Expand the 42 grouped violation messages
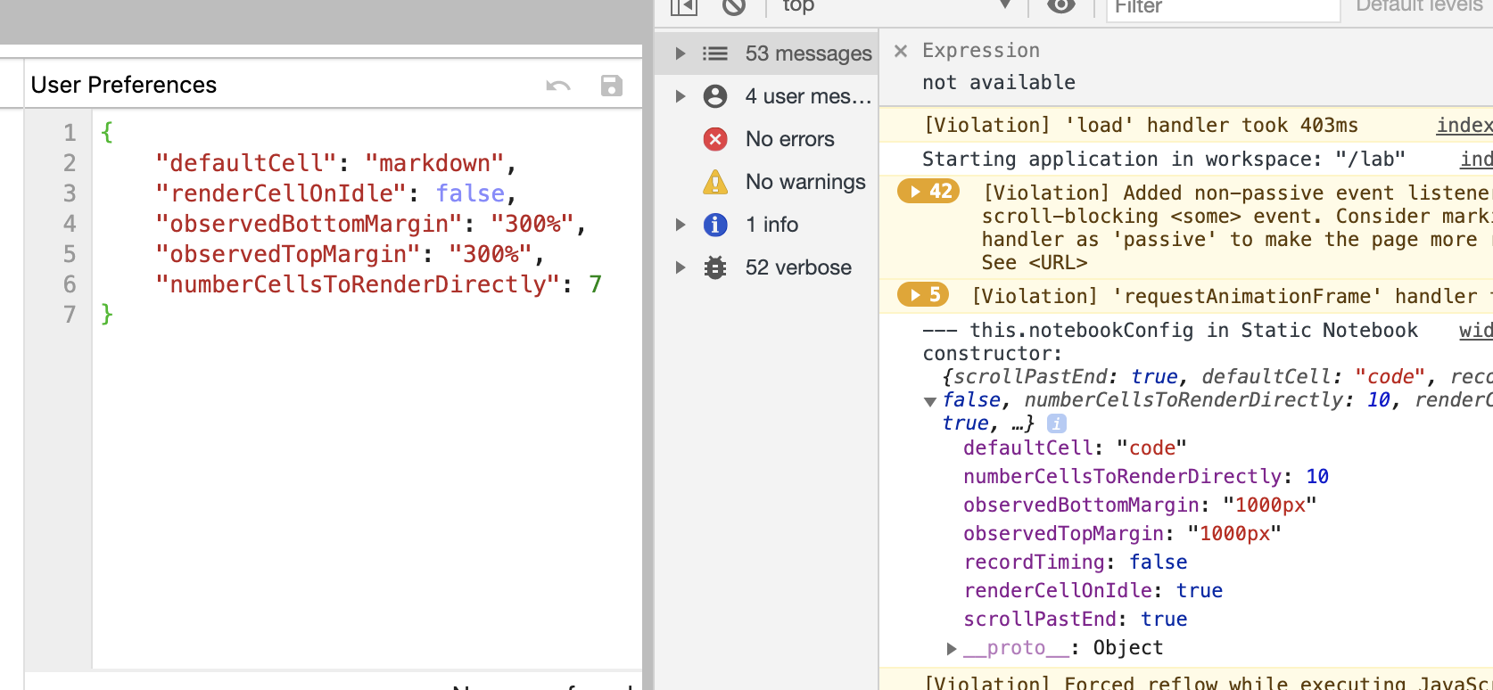Viewport: 1493px width, 690px height. [928, 191]
